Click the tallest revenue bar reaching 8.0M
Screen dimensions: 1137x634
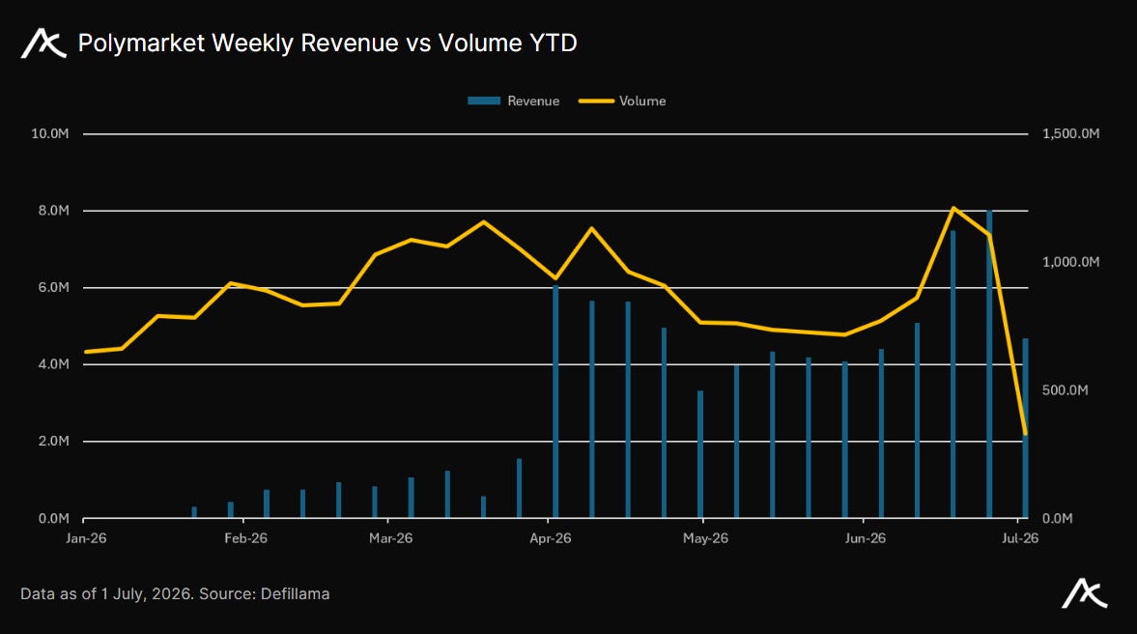point(989,364)
